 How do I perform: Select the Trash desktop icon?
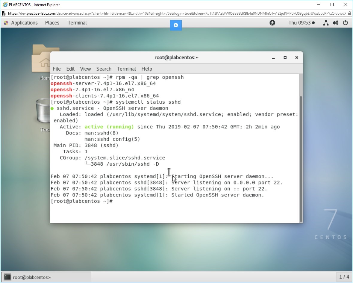click(44, 115)
